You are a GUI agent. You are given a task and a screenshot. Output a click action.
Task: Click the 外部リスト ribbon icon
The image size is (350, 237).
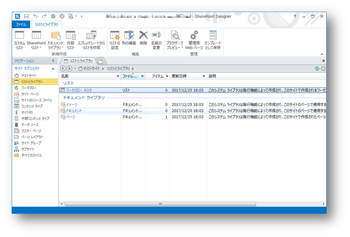tap(71, 39)
